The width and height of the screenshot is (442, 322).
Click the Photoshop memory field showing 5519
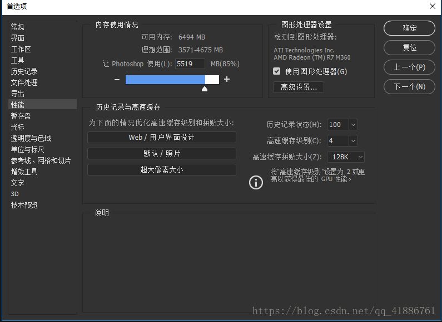[190, 64]
